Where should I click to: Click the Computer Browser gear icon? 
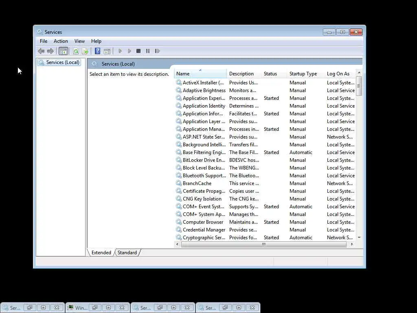coord(179,222)
